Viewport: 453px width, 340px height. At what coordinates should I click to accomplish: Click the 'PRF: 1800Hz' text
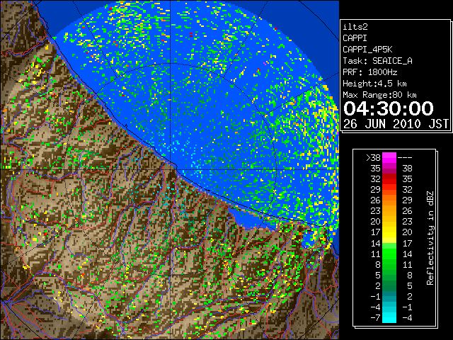(x=369, y=72)
